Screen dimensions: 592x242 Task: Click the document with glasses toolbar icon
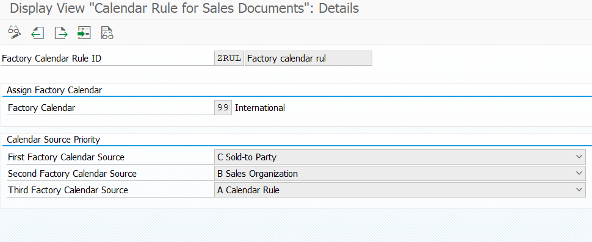pyautogui.click(x=107, y=33)
